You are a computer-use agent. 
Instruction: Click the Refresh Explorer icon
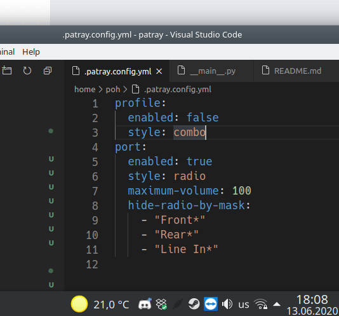pos(27,71)
